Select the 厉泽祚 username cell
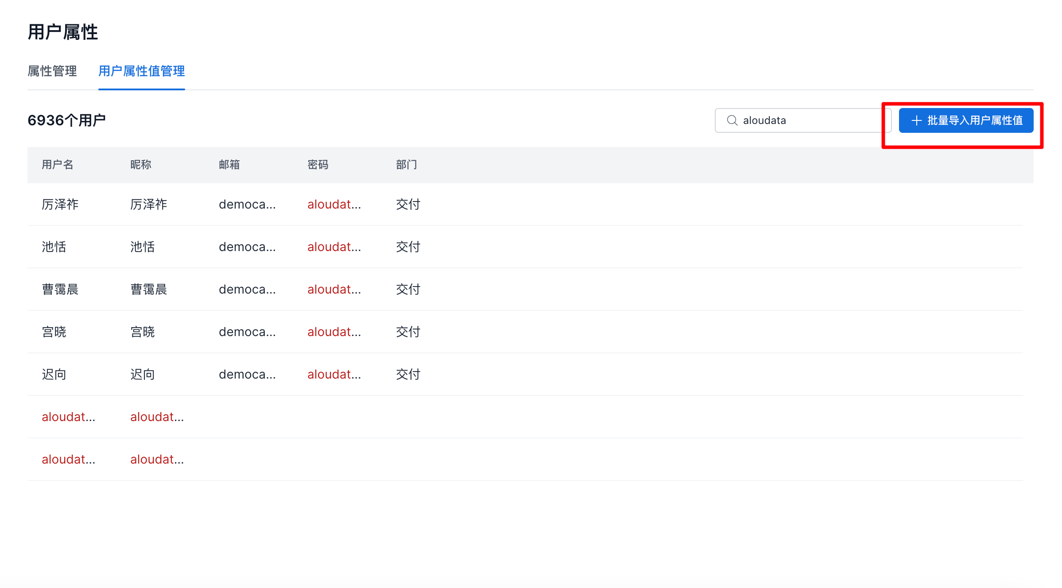Viewport: 1062px width, 588px height. (x=60, y=204)
